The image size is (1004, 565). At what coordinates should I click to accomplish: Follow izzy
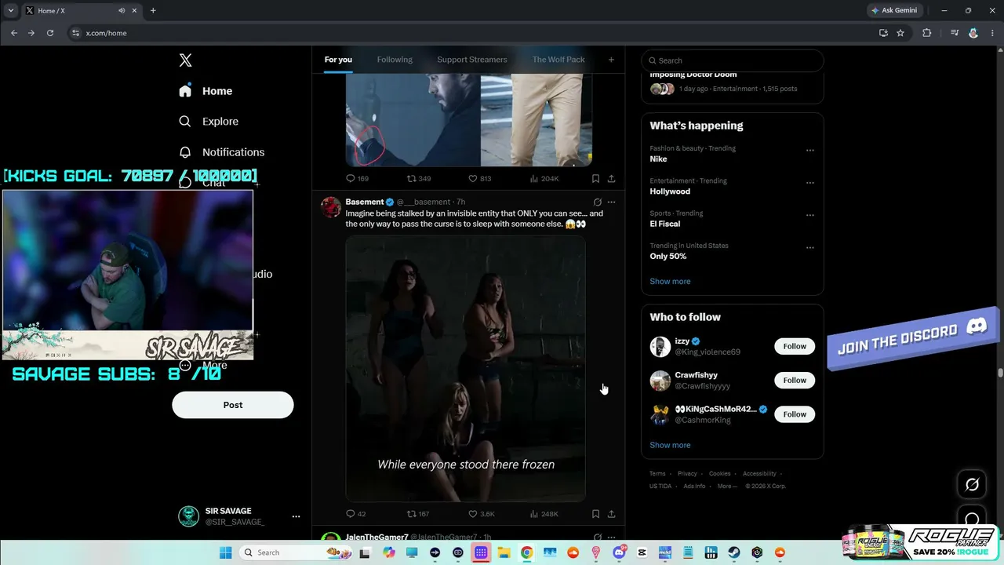pos(795,346)
